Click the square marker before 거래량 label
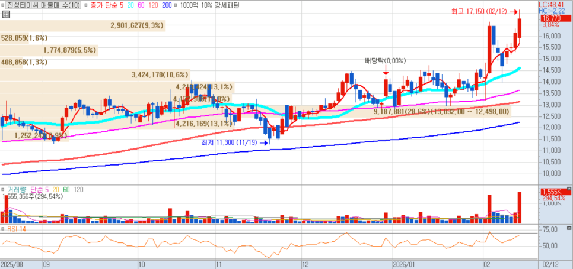573x269 pixels. pyautogui.click(x=2, y=190)
